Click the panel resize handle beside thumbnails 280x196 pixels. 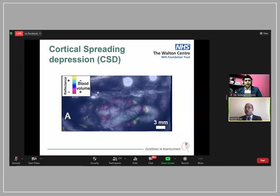(x=227, y=98)
